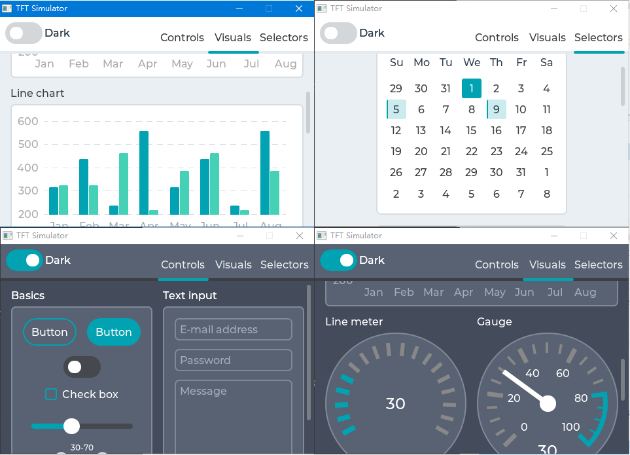Click into the Password field
Viewport: 630px width, 455px height.
tap(233, 360)
